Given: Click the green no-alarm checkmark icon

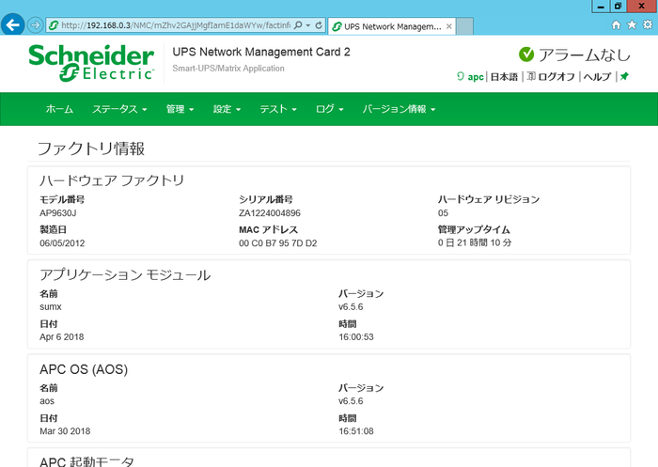Looking at the screenshot, I should pyautogui.click(x=526, y=54).
